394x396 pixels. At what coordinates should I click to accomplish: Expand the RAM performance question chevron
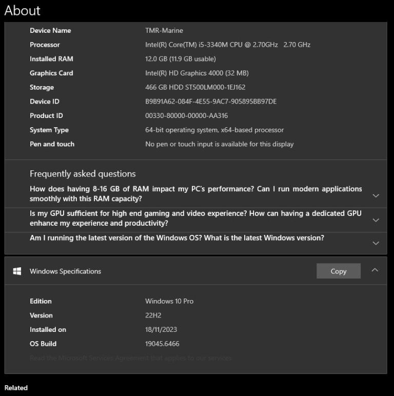click(376, 195)
